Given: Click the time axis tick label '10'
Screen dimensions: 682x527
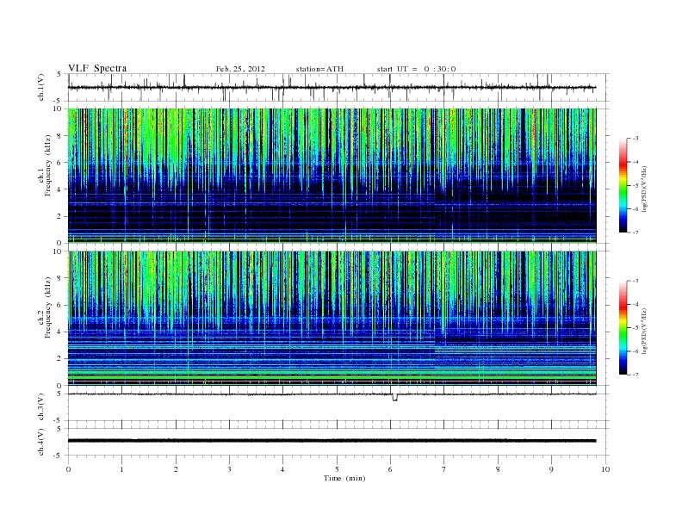Looking at the screenshot, I should click(x=605, y=469).
